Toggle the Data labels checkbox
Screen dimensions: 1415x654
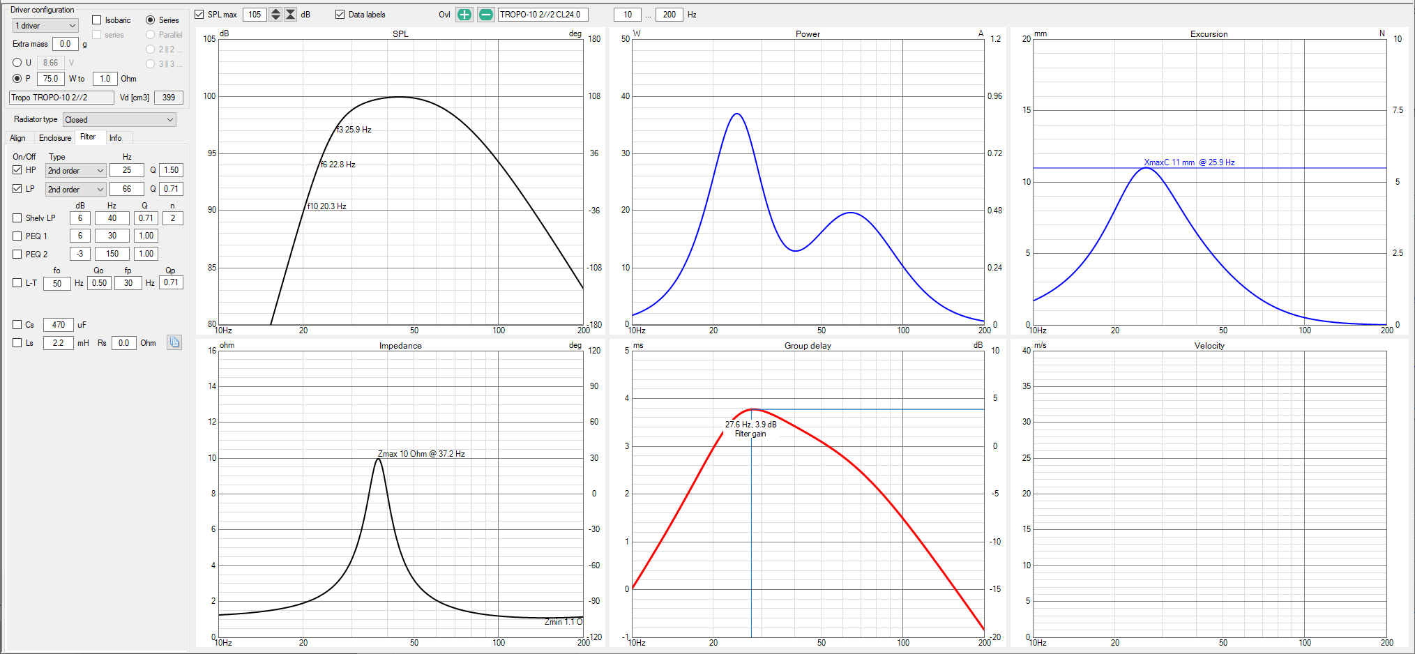click(340, 15)
